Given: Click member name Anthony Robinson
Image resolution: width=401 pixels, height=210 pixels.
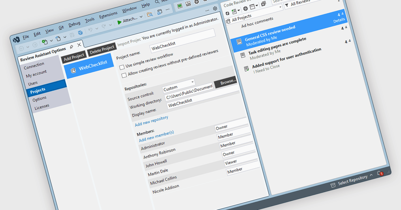Looking at the screenshot, I should [x=159, y=154].
